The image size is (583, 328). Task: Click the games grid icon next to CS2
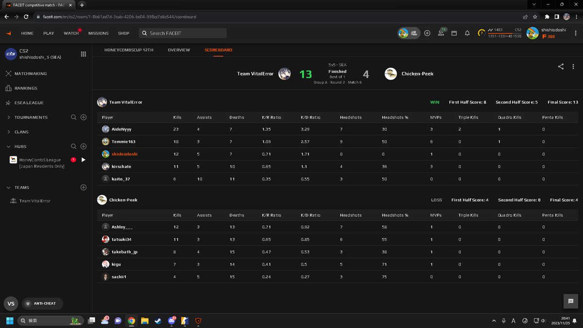click(x=84, y=54)
